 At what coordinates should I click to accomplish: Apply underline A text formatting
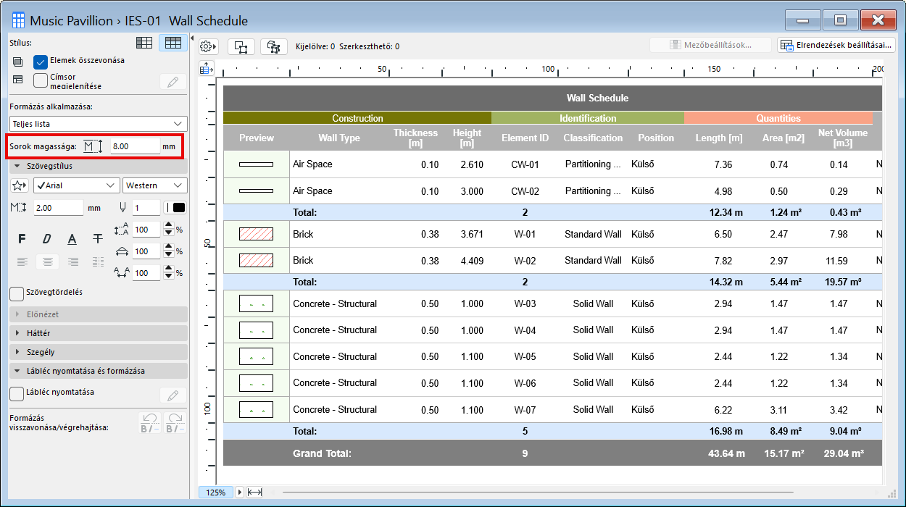pyautogui.click(x=72, y=239)
